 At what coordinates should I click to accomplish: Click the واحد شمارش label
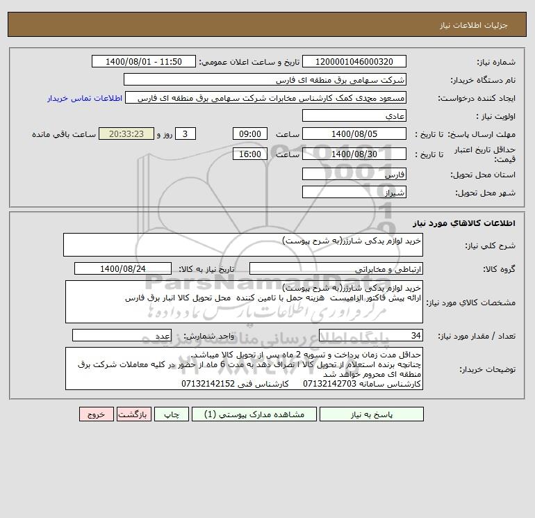coord(209,337)
